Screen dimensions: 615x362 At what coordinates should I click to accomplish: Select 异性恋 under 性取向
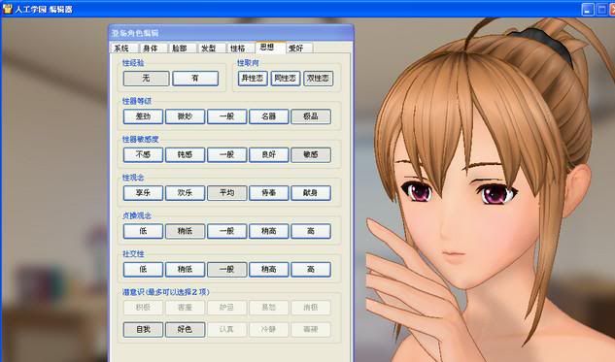click(253, 79)
